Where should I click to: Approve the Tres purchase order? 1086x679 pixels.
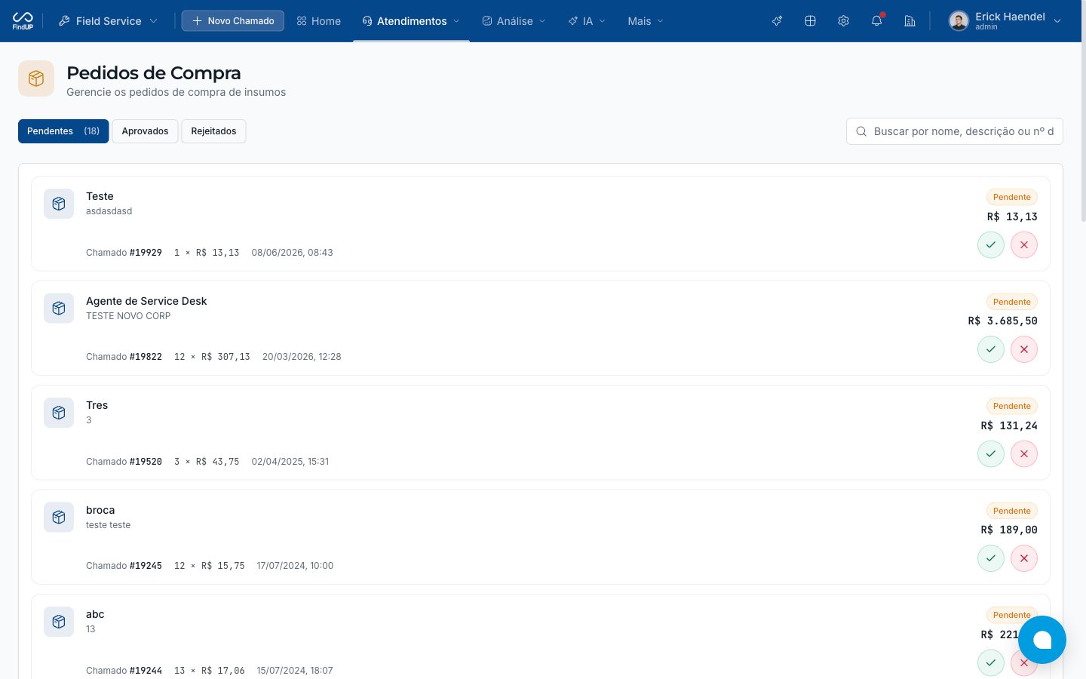click(991, 454)
